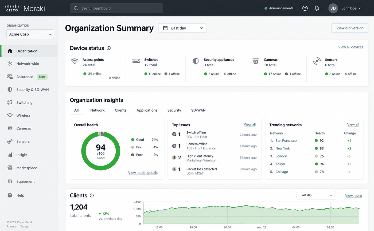Click the Switching arrows icon in sidebar

coord(10,102)
